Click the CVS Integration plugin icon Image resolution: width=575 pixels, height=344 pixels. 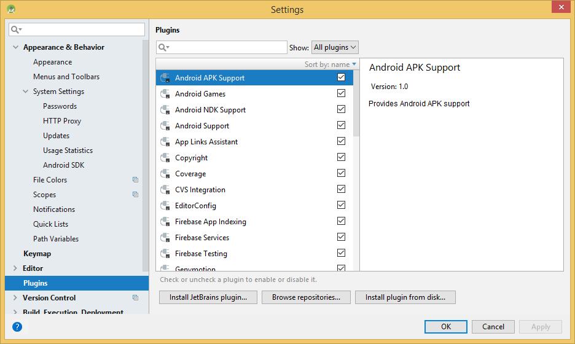165,190
